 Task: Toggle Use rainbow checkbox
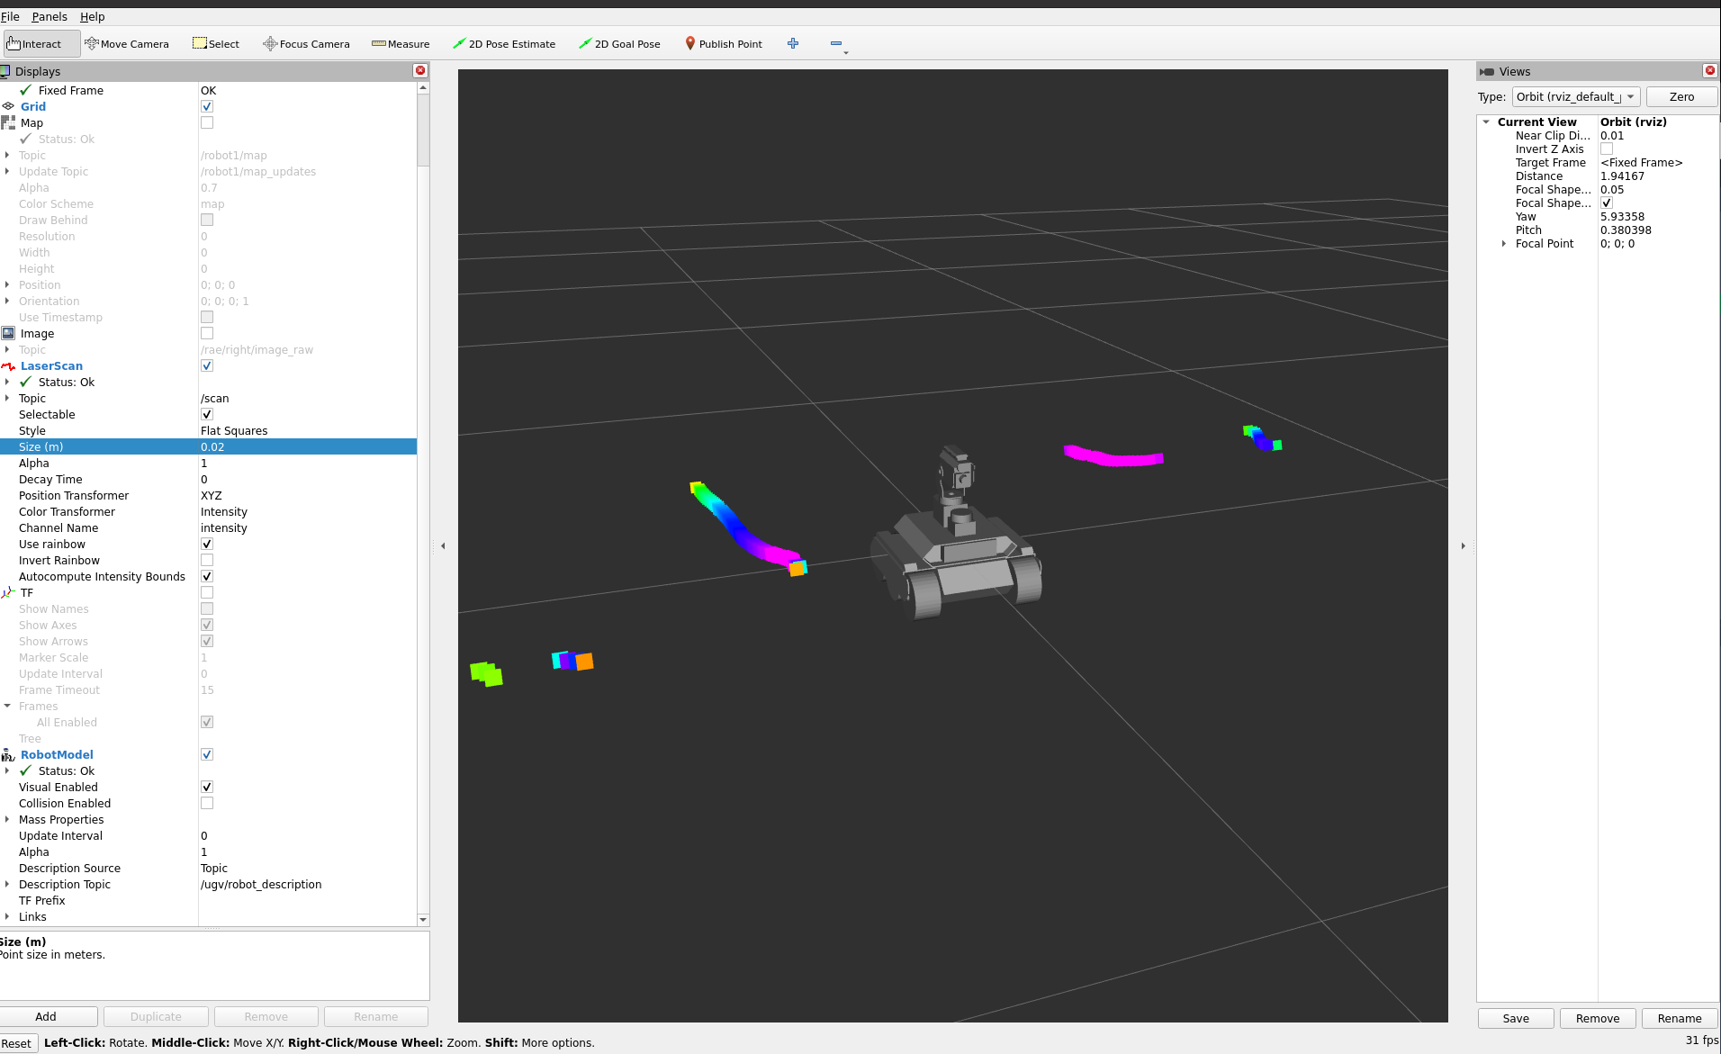207,544
